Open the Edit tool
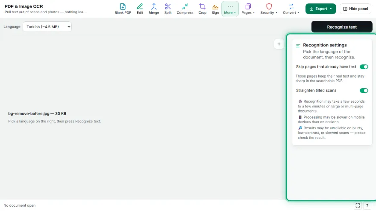 pyautogui.click(x=140, y=9)
